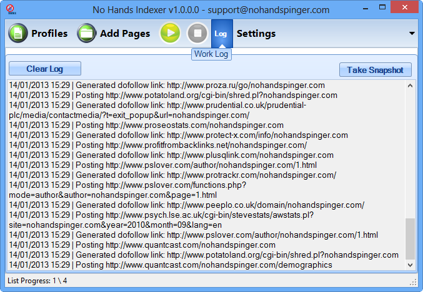
Task: Stop indexing with the grey stop button
Action: 197,33
